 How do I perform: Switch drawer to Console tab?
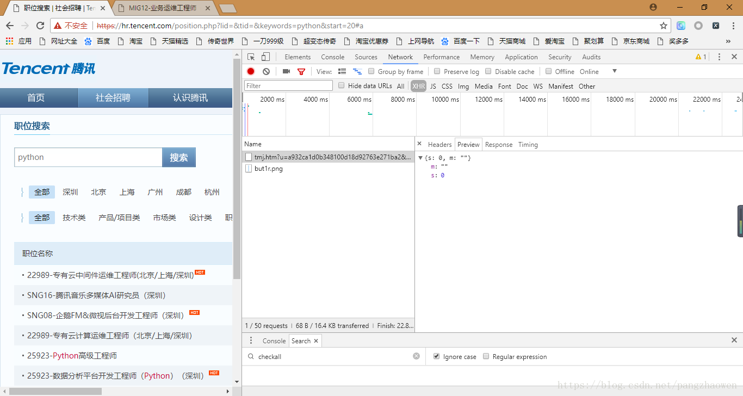(x=274, y=341)
